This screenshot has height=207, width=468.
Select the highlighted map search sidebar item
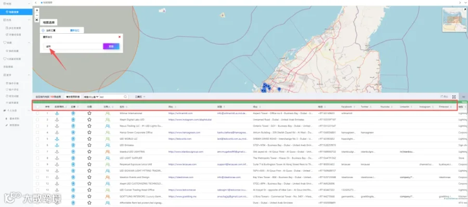[16, 12]
